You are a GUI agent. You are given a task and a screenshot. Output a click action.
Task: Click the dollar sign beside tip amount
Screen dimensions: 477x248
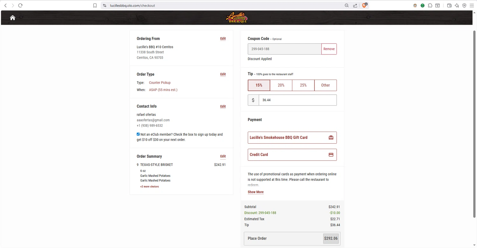click(x=253, y=100)
